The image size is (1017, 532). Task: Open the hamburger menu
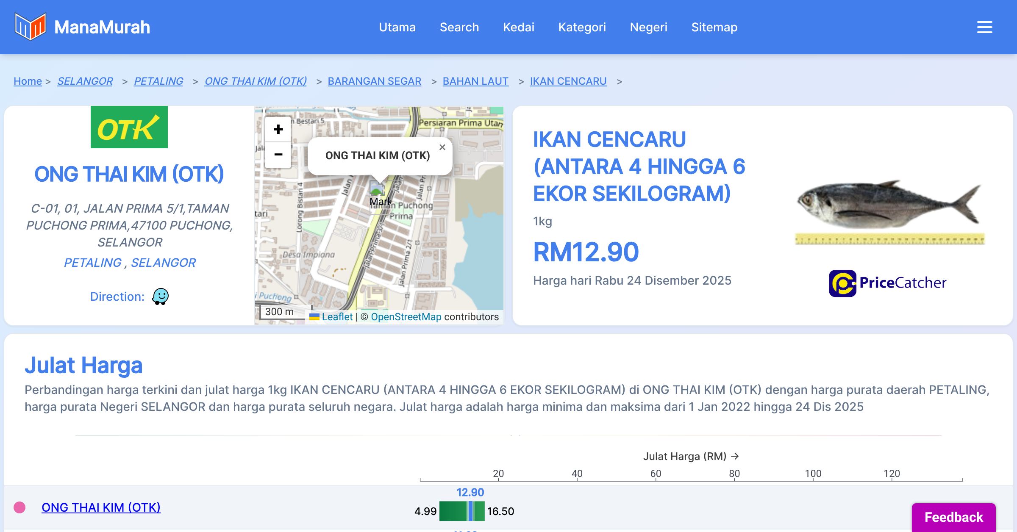coord(984,27)
